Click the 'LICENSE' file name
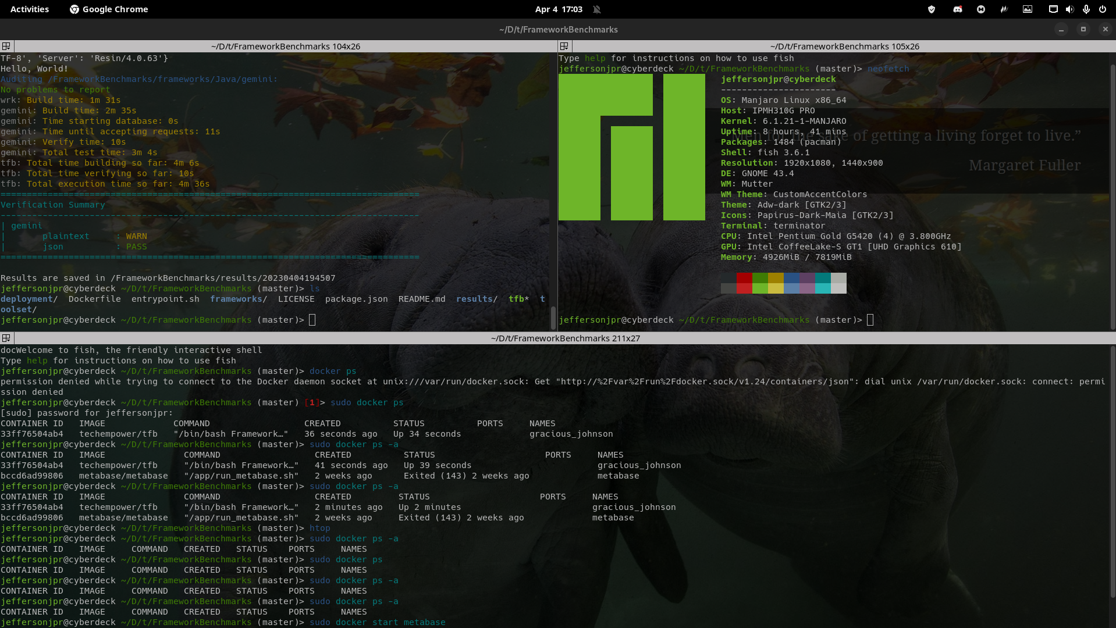Screen dimensions: 1116x628 point(296,299)
